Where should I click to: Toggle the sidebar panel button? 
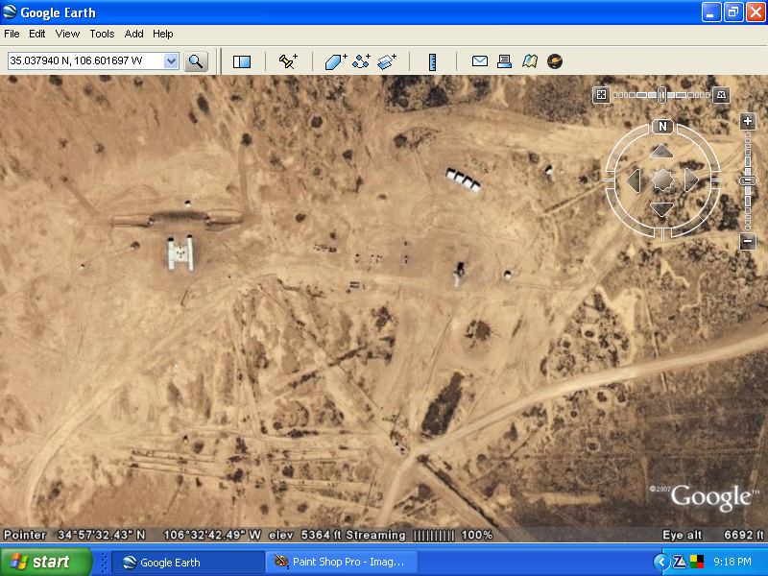click(x=242, y=61)
